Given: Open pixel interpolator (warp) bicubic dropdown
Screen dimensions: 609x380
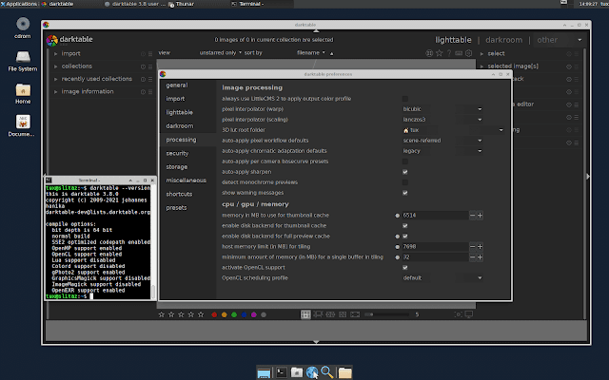Looking at the screenshot, I should [x=442, y=109].
